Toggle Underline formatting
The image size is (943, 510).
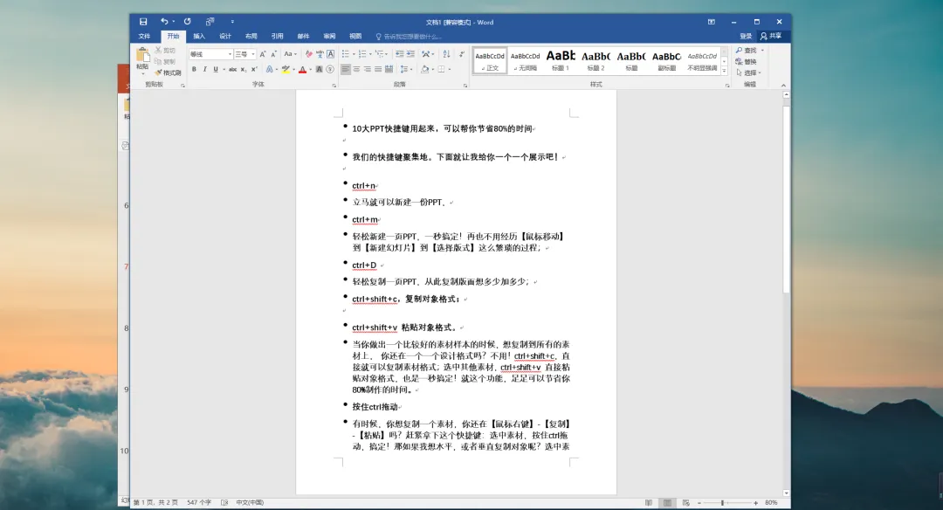click(216, 70)
